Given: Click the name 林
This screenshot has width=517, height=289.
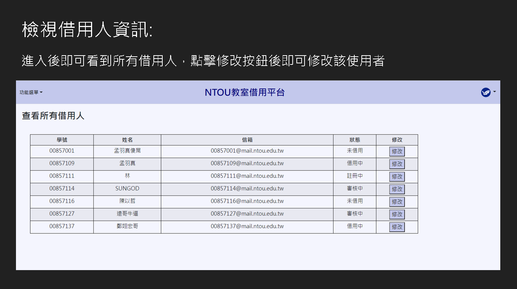Looking at the screenshot, I should pyautogui.click(x=127, y=176).
